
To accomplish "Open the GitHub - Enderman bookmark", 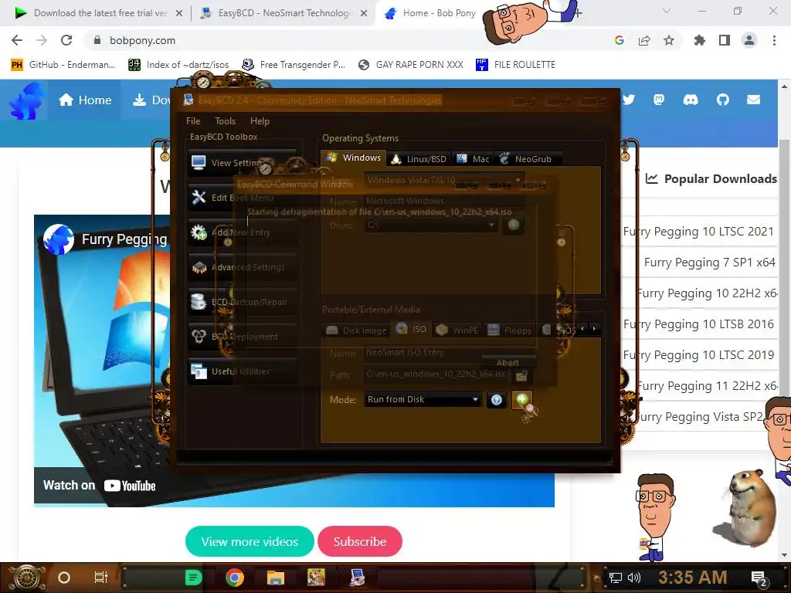I will pyautogui.click(x=63, y=65).
